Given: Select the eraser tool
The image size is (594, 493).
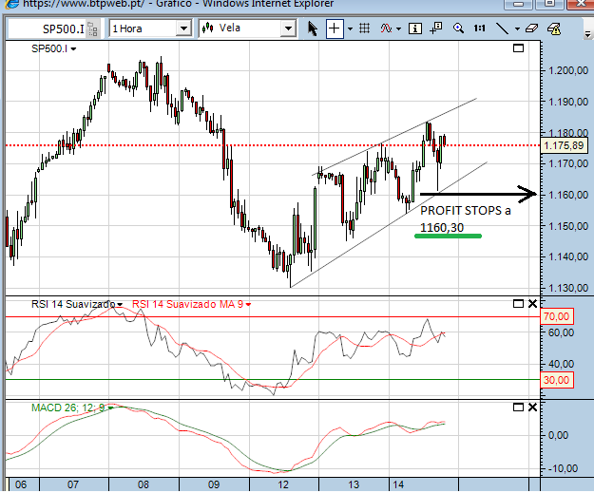Looking at the screenshot, I should coord(531,28).
